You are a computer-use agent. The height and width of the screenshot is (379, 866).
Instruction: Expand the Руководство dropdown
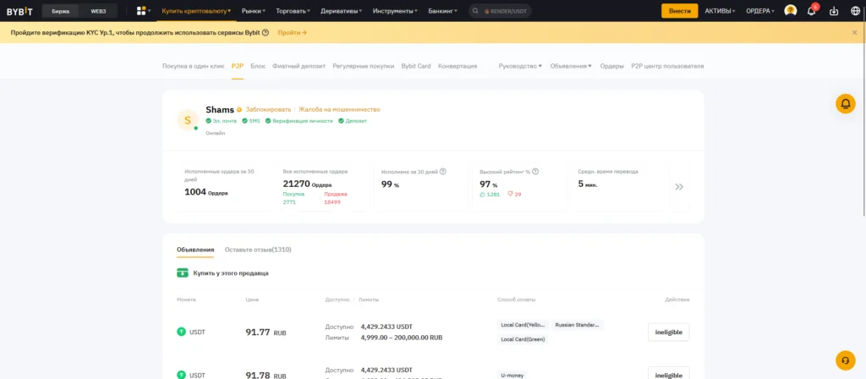tap(520, 66)
